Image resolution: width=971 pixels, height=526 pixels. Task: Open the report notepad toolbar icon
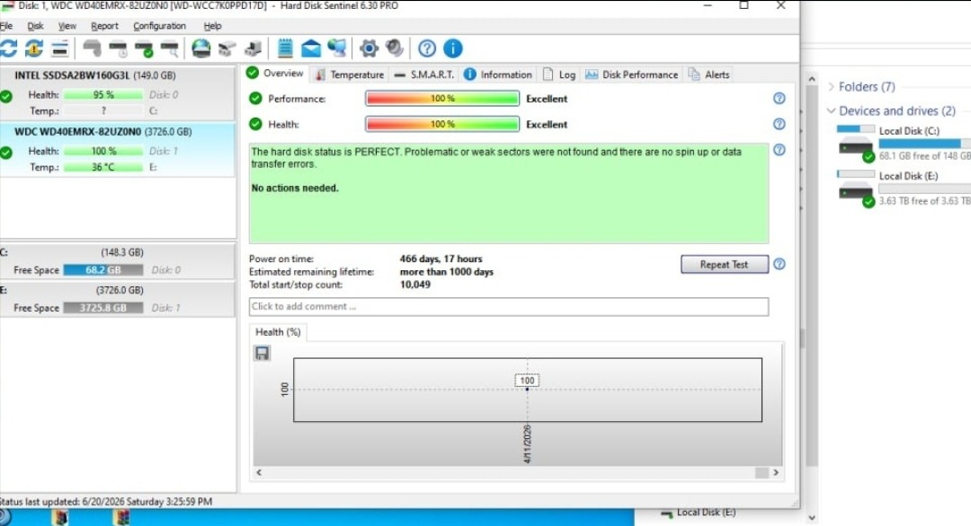[285, 48]
